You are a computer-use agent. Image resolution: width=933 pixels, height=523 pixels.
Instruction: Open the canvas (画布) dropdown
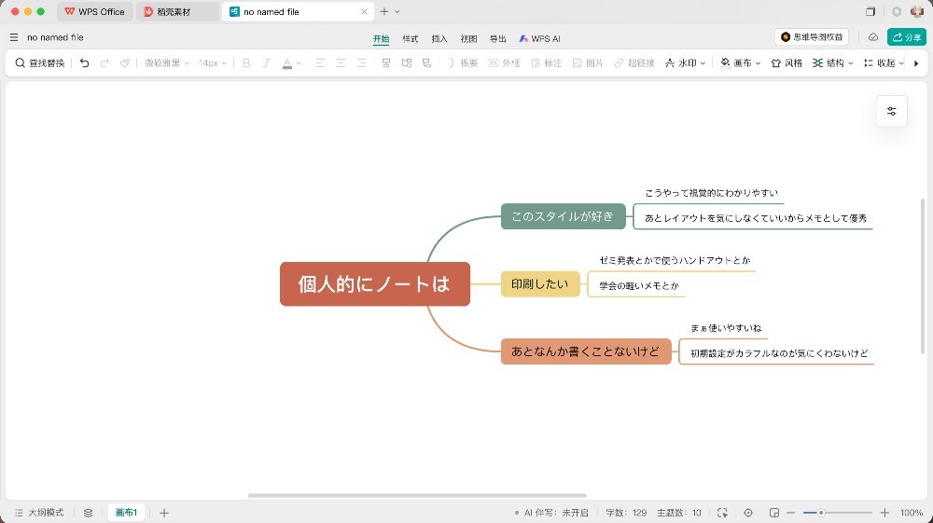pos(740,63)
